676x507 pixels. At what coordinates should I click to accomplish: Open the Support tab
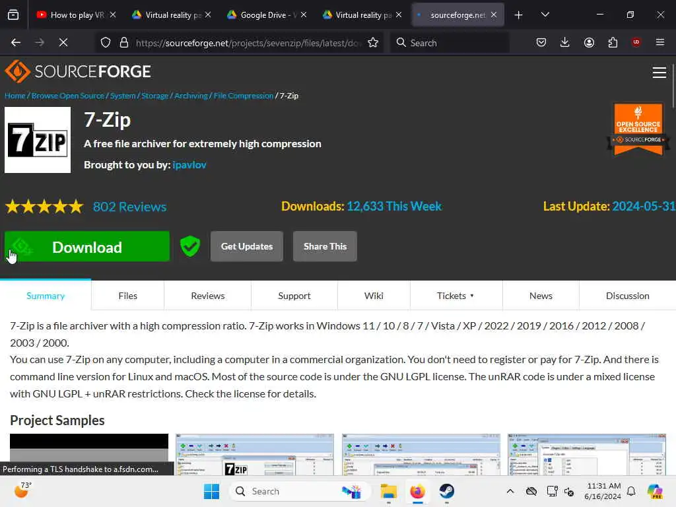[x=294, y=296]
